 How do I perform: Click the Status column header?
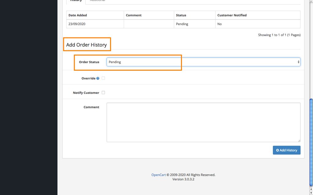[181, 15]
